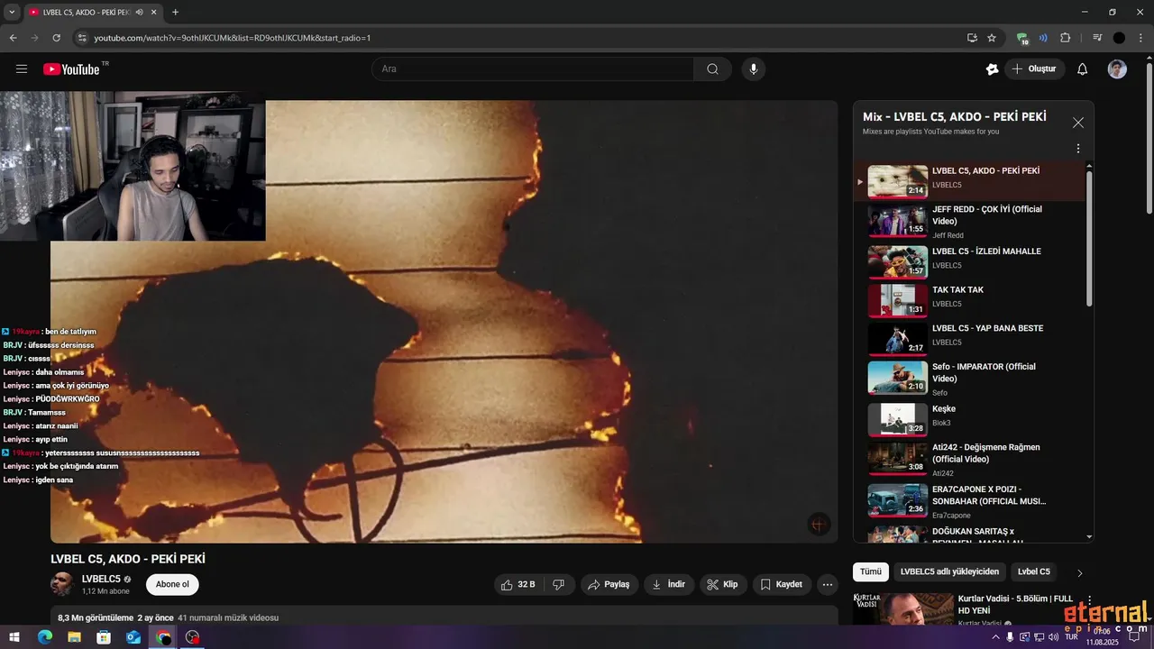
Task: Click the YouTube address bar URL
Action: coord(233,38)
